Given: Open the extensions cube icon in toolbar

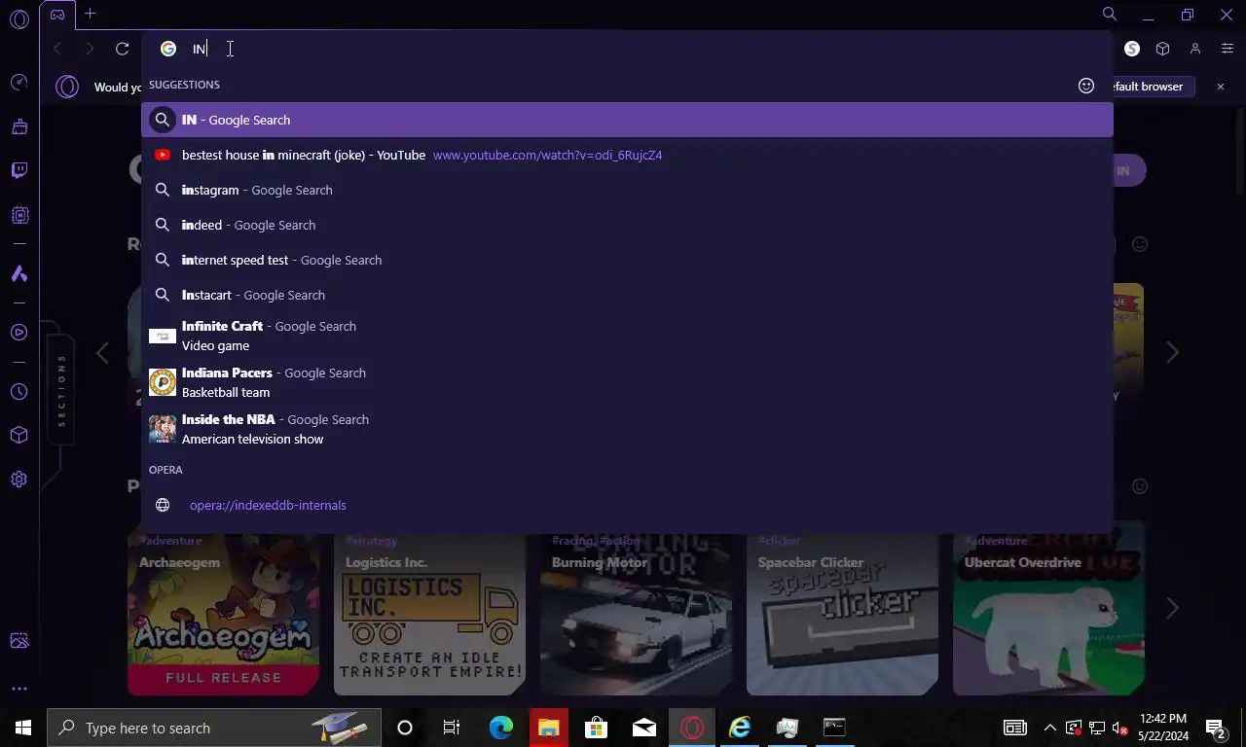Looking at the screenshot, I should 1162,49.
